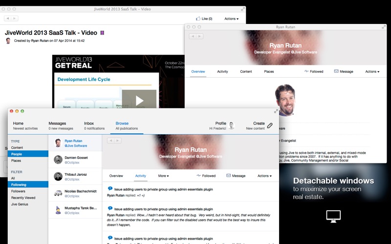The image size is (391, 244).
Task: Select Thibaut Jarosz in the people list
Action: (x=75, y=177)
